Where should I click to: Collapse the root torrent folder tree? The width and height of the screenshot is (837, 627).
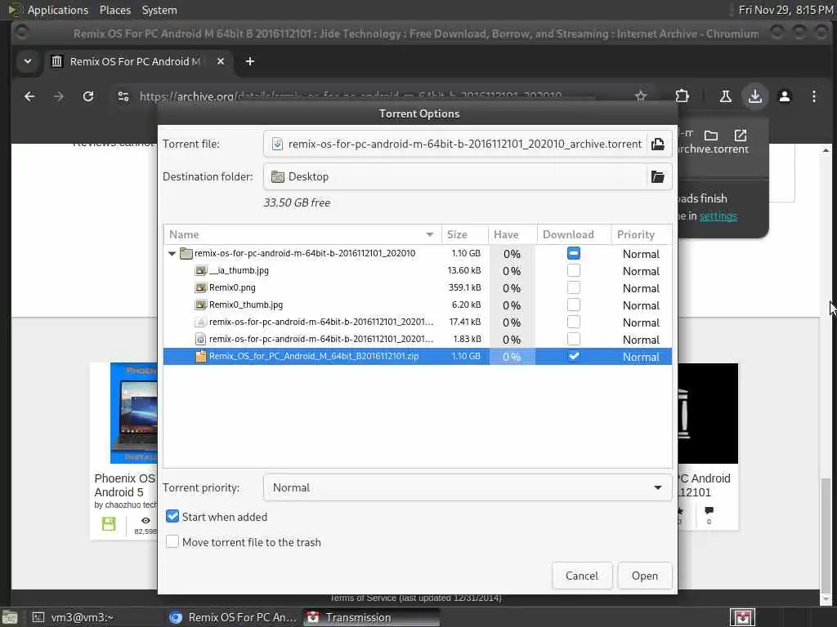(172, 254)
